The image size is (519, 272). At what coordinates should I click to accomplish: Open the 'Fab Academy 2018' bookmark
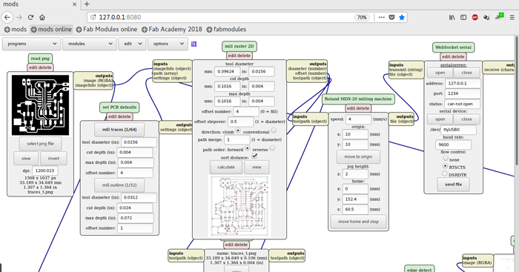(x=172, y=29)
